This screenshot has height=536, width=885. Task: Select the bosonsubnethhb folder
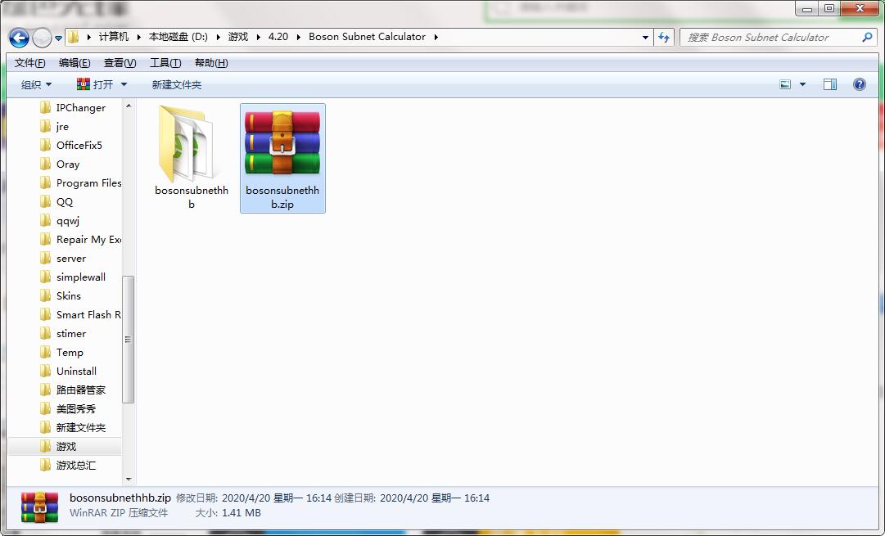[192, 157]
